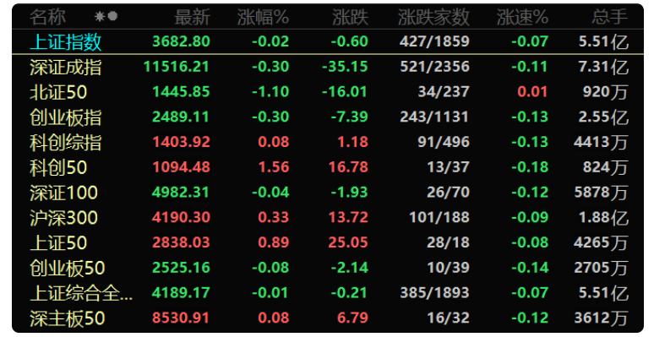This screenshot has width=654, height=337.
Task: Select the 科创综指 row
Action: pos(327,142)
